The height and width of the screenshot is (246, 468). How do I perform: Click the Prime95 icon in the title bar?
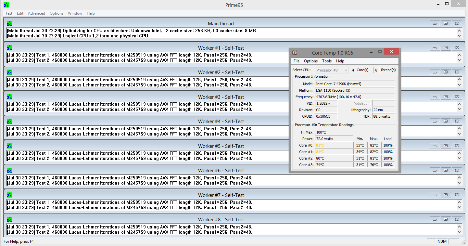pyautogui.click(x=6, y=5)
